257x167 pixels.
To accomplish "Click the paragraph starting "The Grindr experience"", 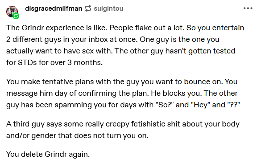I will coord(125,45).
